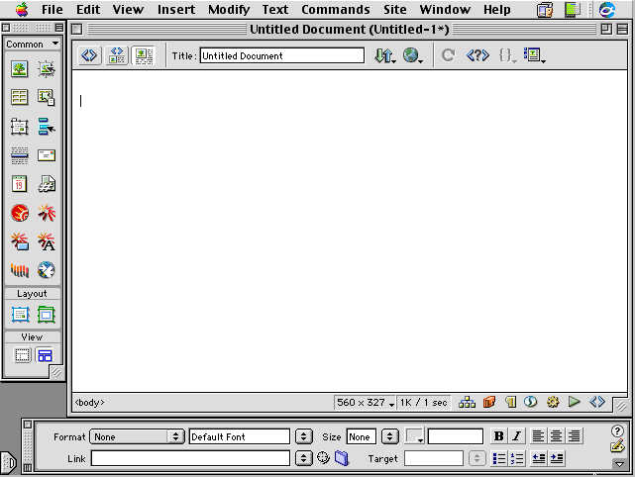Toggle Italic text formatting
Screen dimensions: 635x477
[515, 436]
